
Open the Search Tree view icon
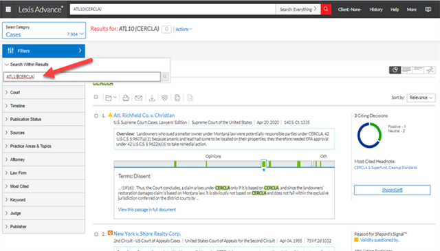pyautogui.click(x=430, y=69)
